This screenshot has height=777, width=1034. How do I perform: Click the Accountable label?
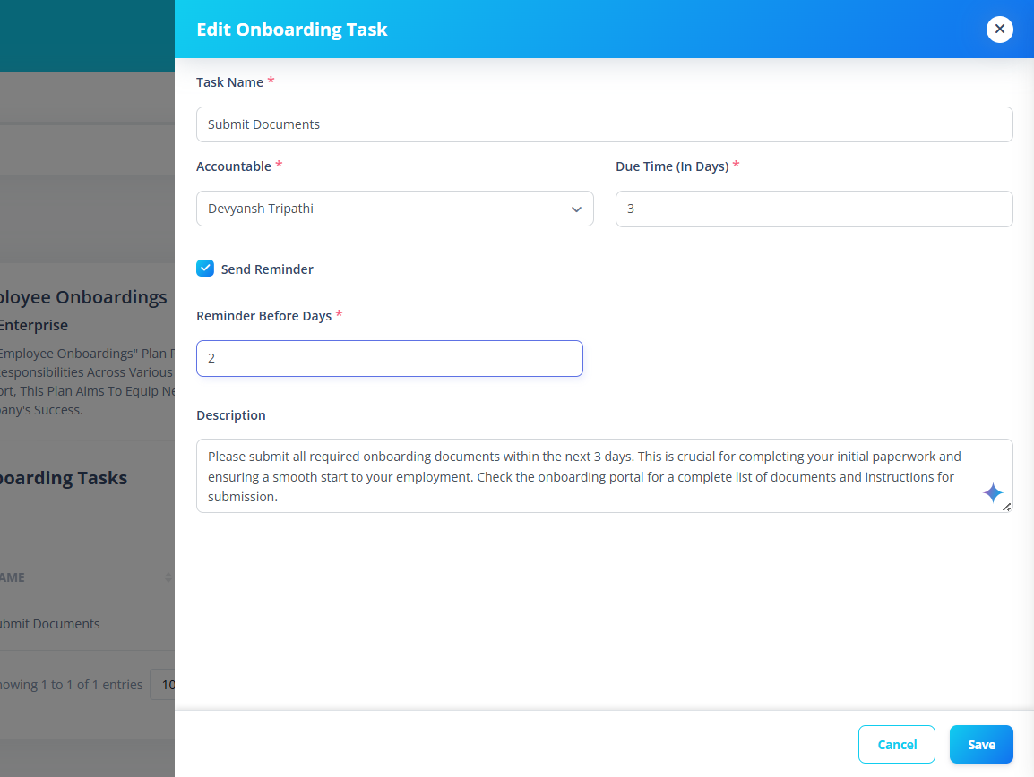[x=234, y=166]
